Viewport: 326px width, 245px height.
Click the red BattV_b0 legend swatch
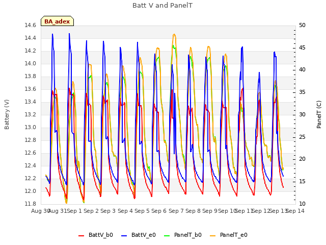coord(81,236)
